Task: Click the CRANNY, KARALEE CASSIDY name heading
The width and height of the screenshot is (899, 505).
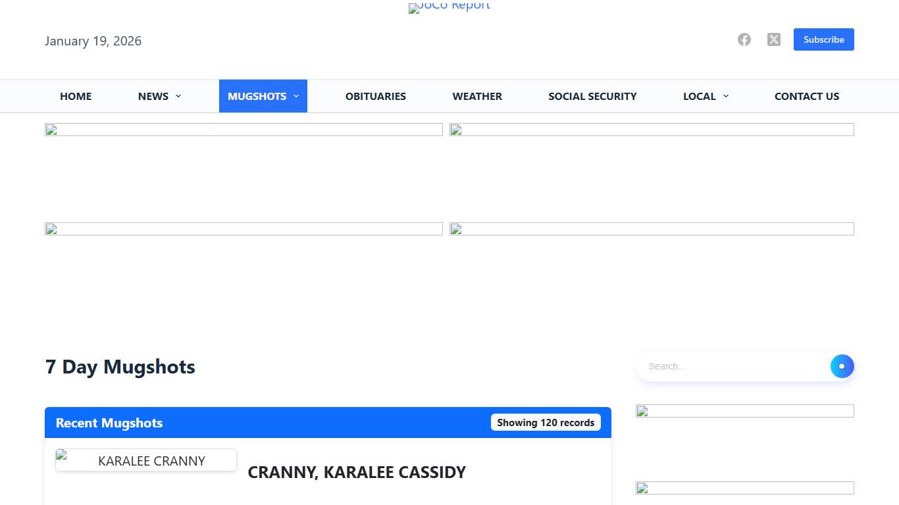Action: pyautogui.click(x=357, y=472)
